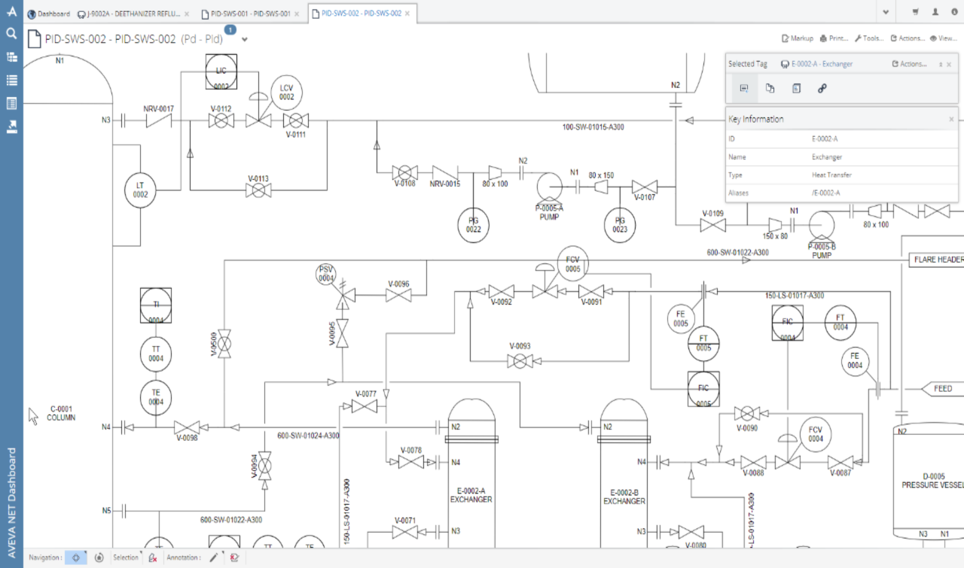Open the Dashboard grid icon in sidebar
964x568 pixels.
pos(11,57)
